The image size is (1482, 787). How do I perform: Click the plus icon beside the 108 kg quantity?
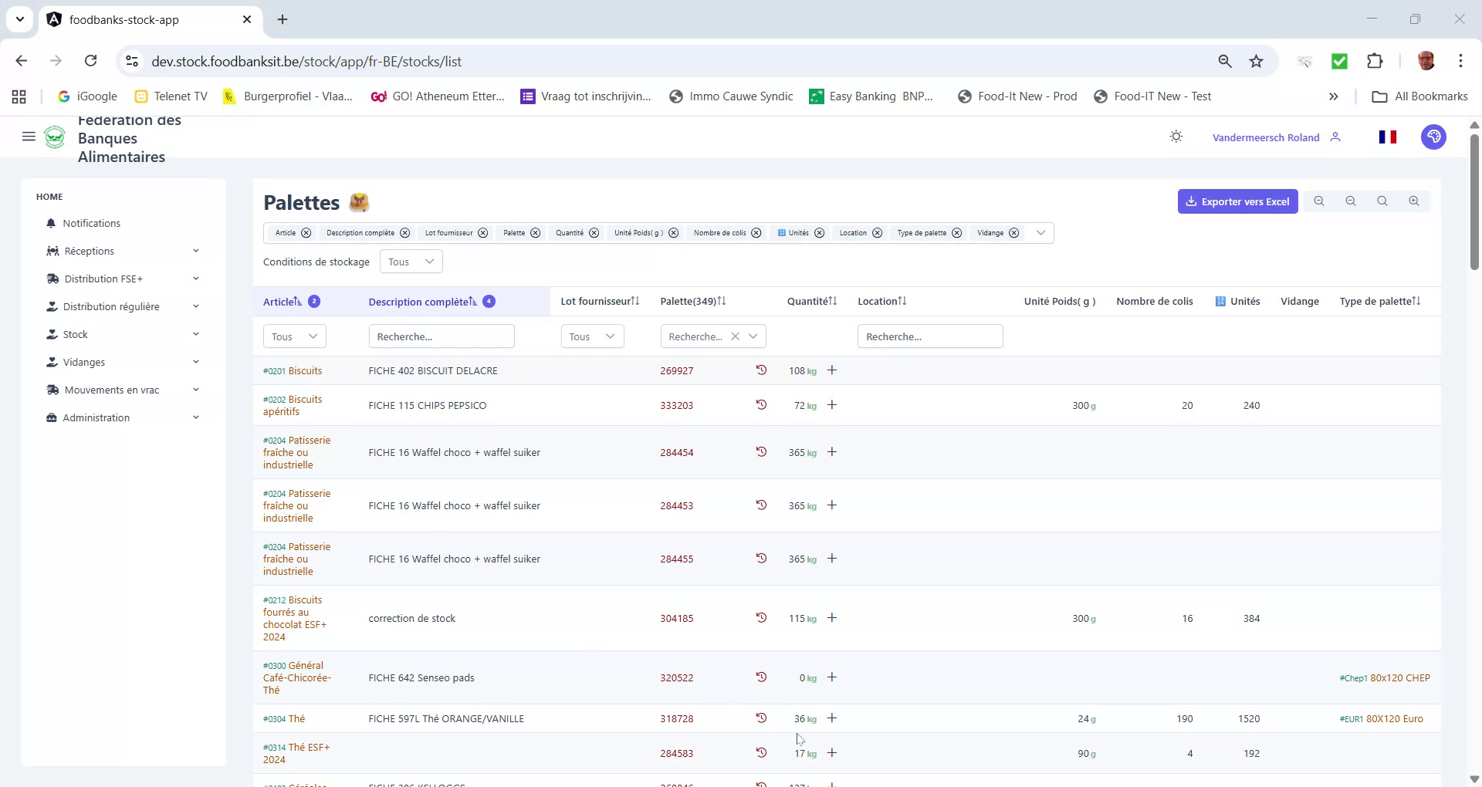[831, 370]
